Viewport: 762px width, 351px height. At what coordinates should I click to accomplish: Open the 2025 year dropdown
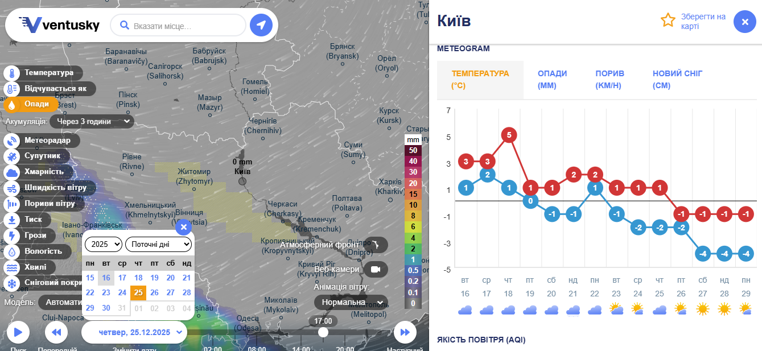pos(103,245)
